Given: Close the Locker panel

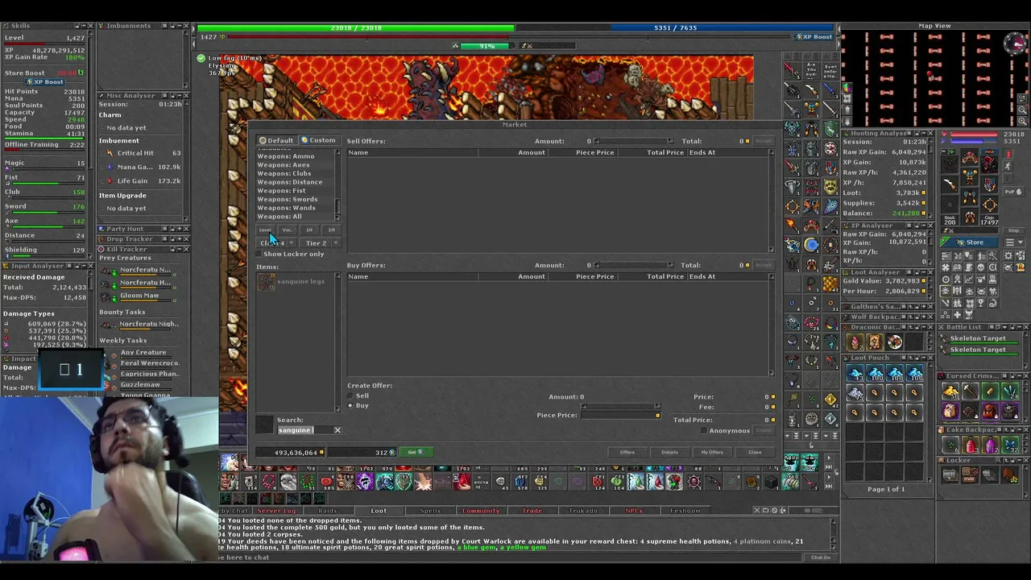Looking at the screenshot, I should click(1025, 461).
